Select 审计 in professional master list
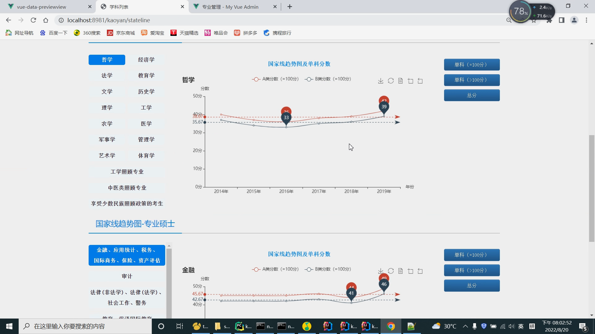 click(x=127, y=276)
